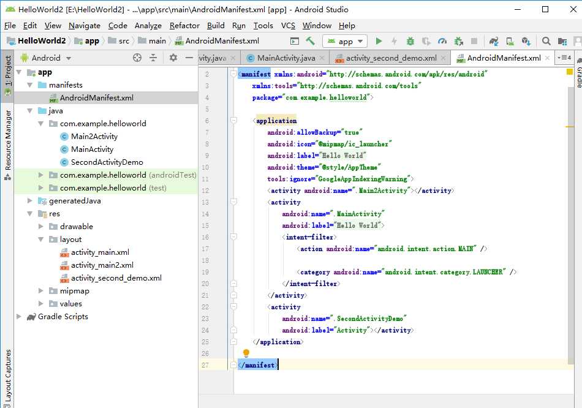Collapse the layout folder
Viewport: 582px width, 408px height.
(41, 240)
